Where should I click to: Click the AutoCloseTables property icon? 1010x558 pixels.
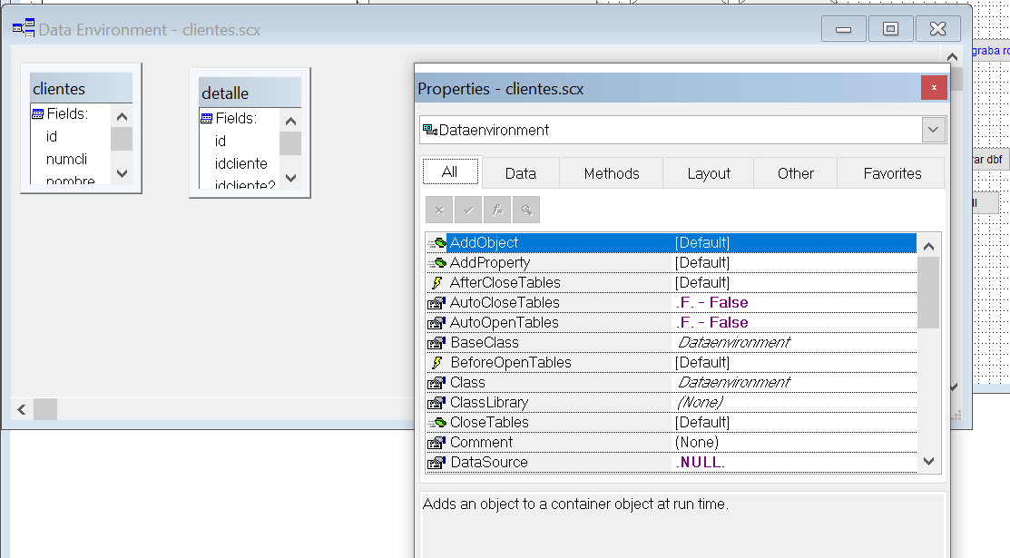[x=436, y=303]
